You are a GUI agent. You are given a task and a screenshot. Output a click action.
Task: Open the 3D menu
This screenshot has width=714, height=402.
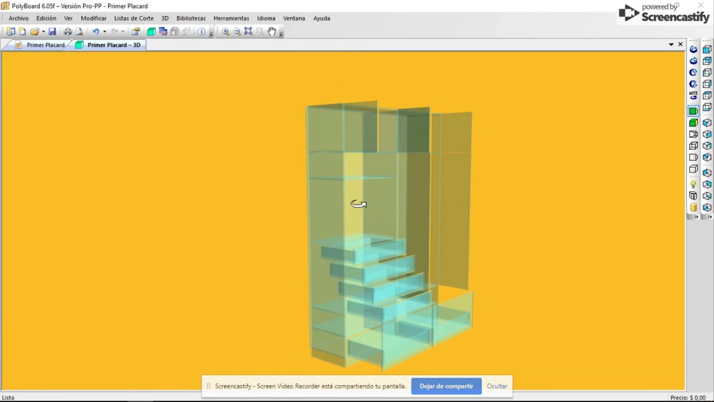[x=165, y=18]
